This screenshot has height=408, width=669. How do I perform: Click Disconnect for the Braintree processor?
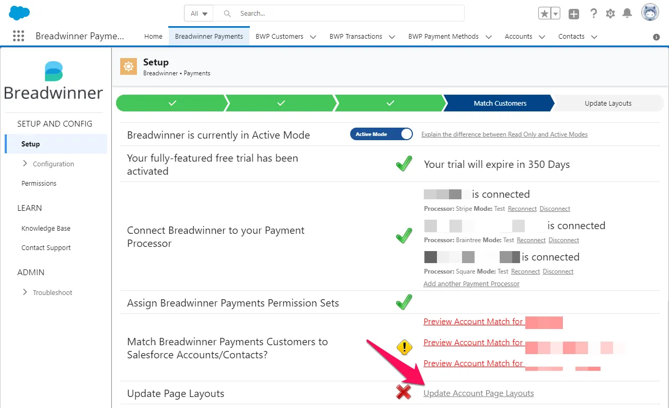[x=563, y=240]
